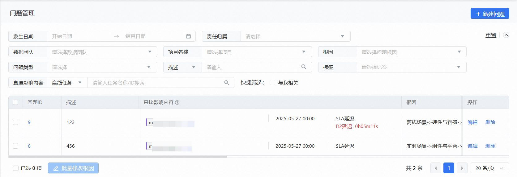Image resolution: width=517 pixels, height=177 pixels.
Task: Click 重置 to reset filters
Action: 491,35
